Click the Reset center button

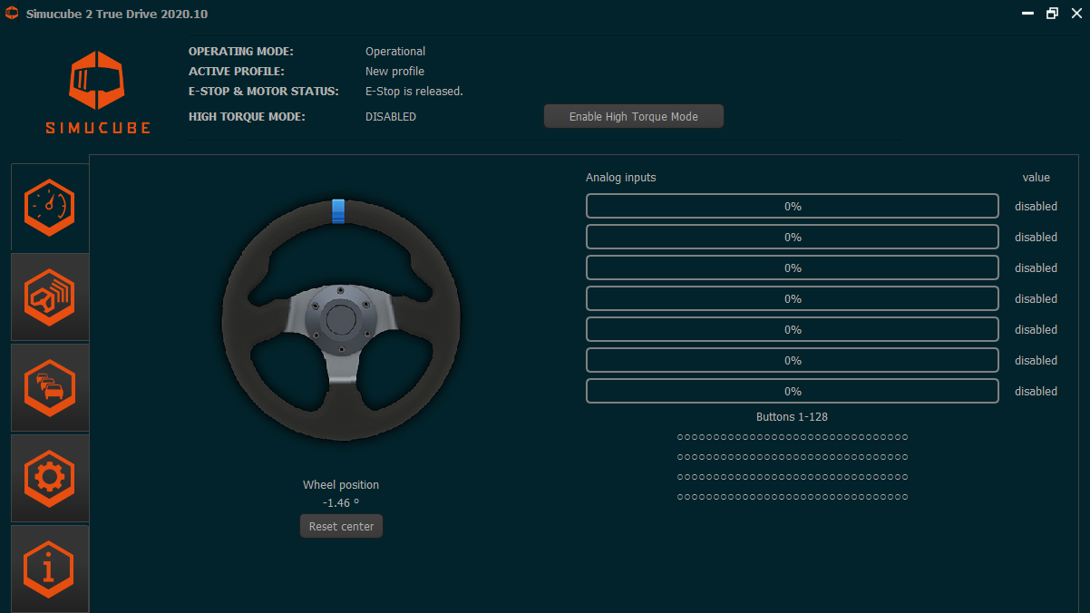341,526
